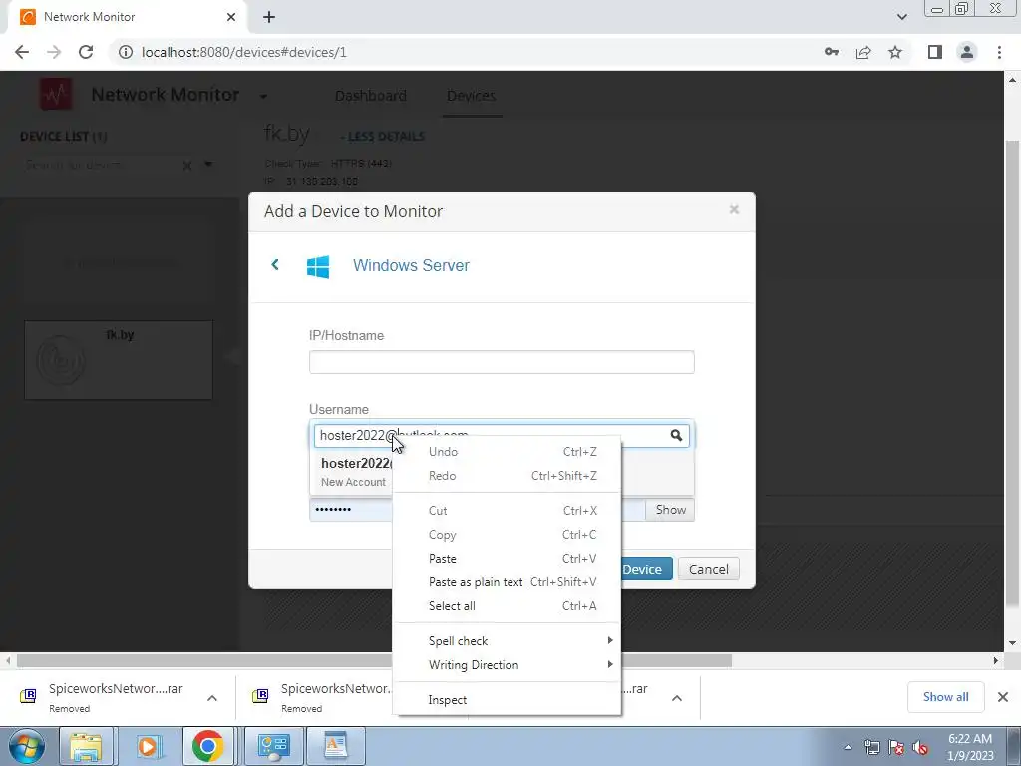Open the tab search chevron
1021x766 pixels.
901,17
